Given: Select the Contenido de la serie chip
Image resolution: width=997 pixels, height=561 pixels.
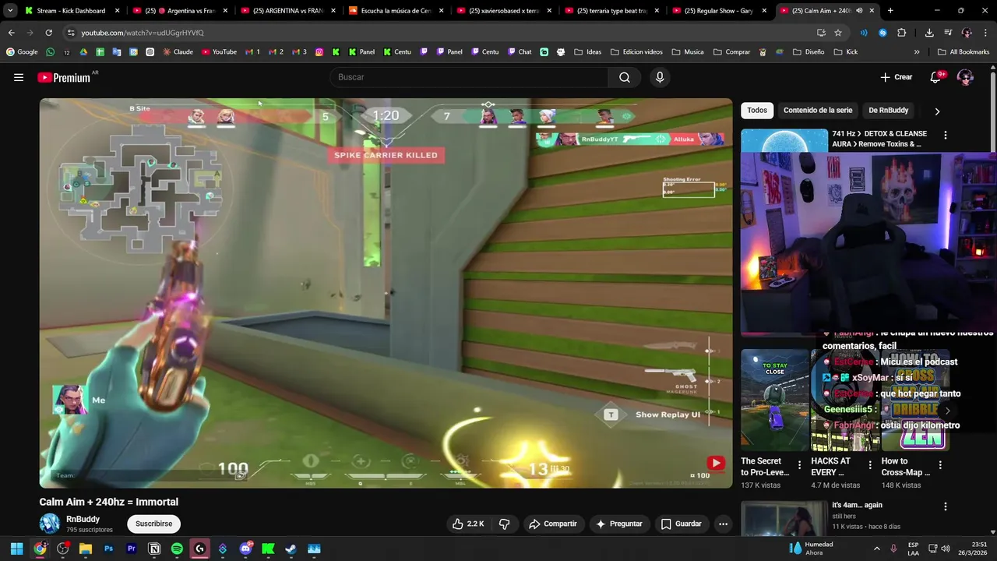Looking at the screenshot, I should tap(818, 111).
